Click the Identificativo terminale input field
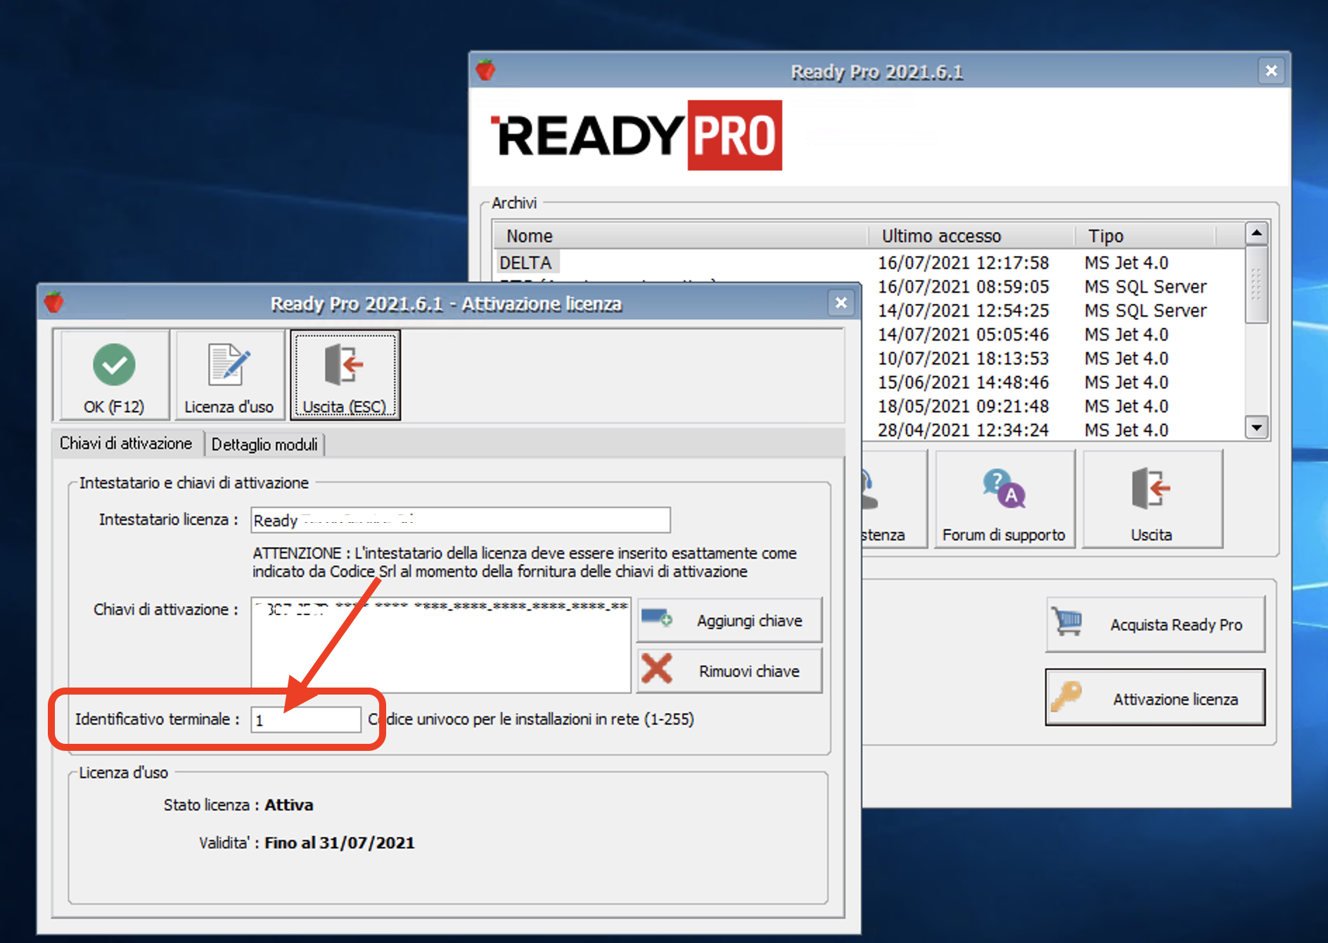 click(306, 720)
